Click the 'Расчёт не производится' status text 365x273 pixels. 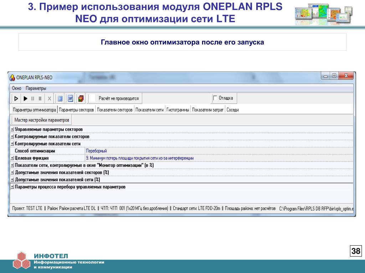[119, 98]
